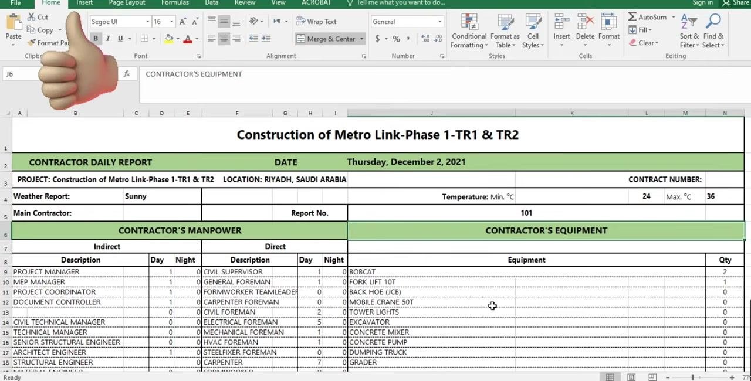This screenshot has width=751, height=381.
Task: Toggle Bottom Align
Action: pos(236,21)
